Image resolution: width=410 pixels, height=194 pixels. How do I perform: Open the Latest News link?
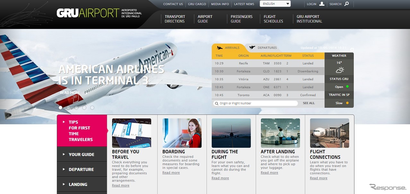coord(244,4)
